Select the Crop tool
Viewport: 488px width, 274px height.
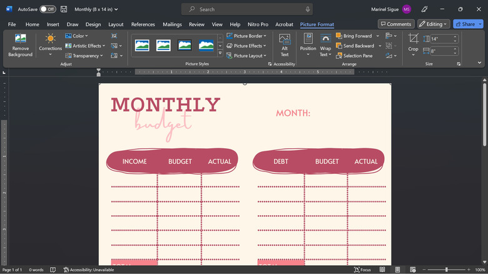tap(414, 43)
